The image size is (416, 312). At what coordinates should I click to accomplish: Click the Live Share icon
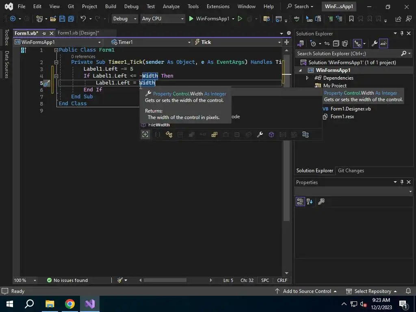click(x=398, y=19)
